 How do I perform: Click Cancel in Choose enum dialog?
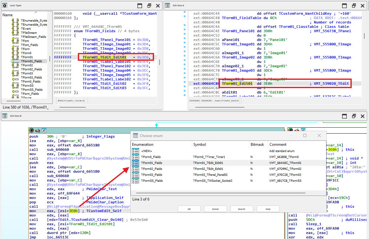215,209
